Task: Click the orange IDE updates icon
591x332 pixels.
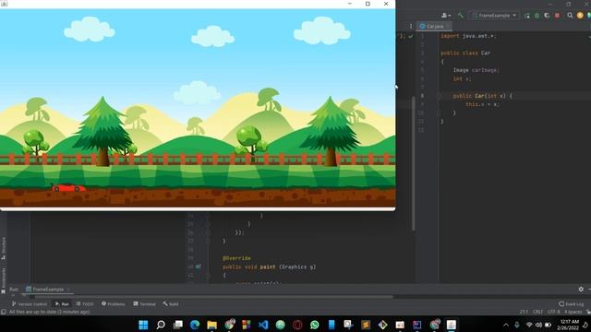Action: (x=580, y=16)
